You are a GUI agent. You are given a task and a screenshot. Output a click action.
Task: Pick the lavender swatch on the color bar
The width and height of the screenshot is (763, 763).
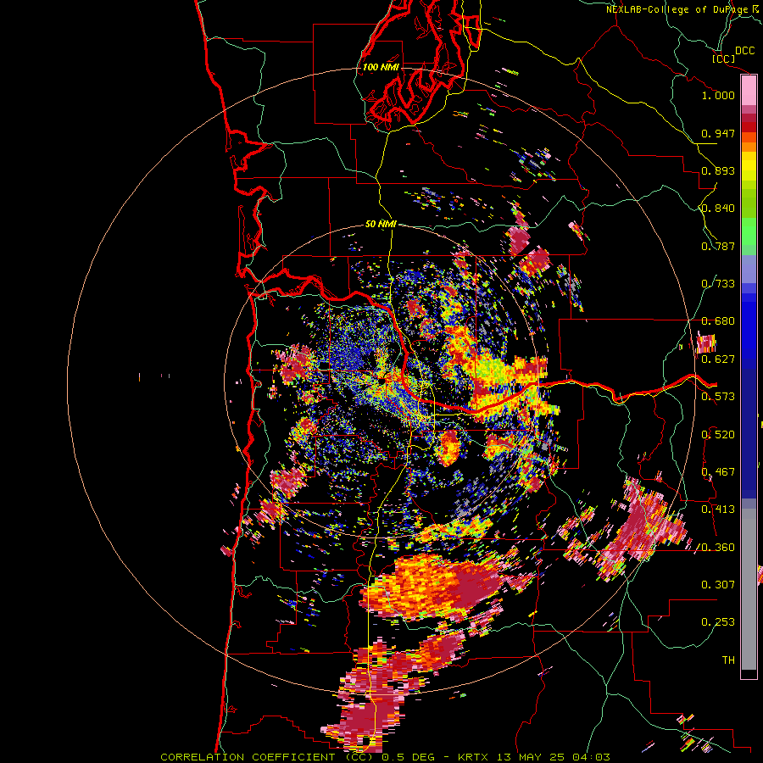pos(749,269)
